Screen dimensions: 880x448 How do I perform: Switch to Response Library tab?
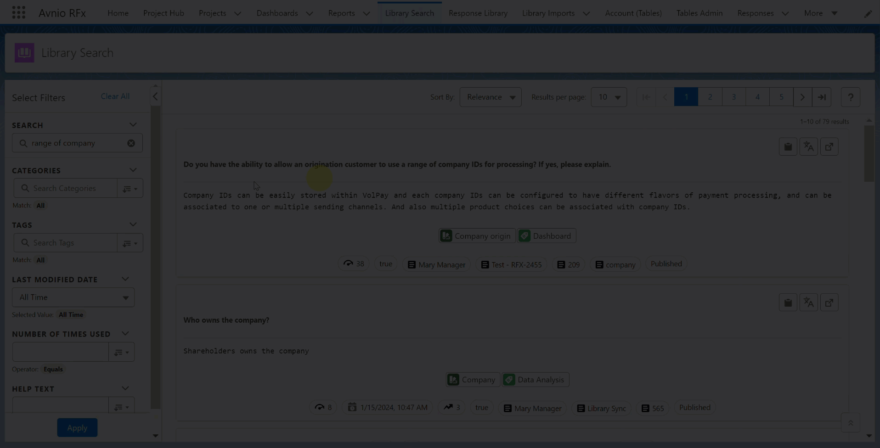478,13
